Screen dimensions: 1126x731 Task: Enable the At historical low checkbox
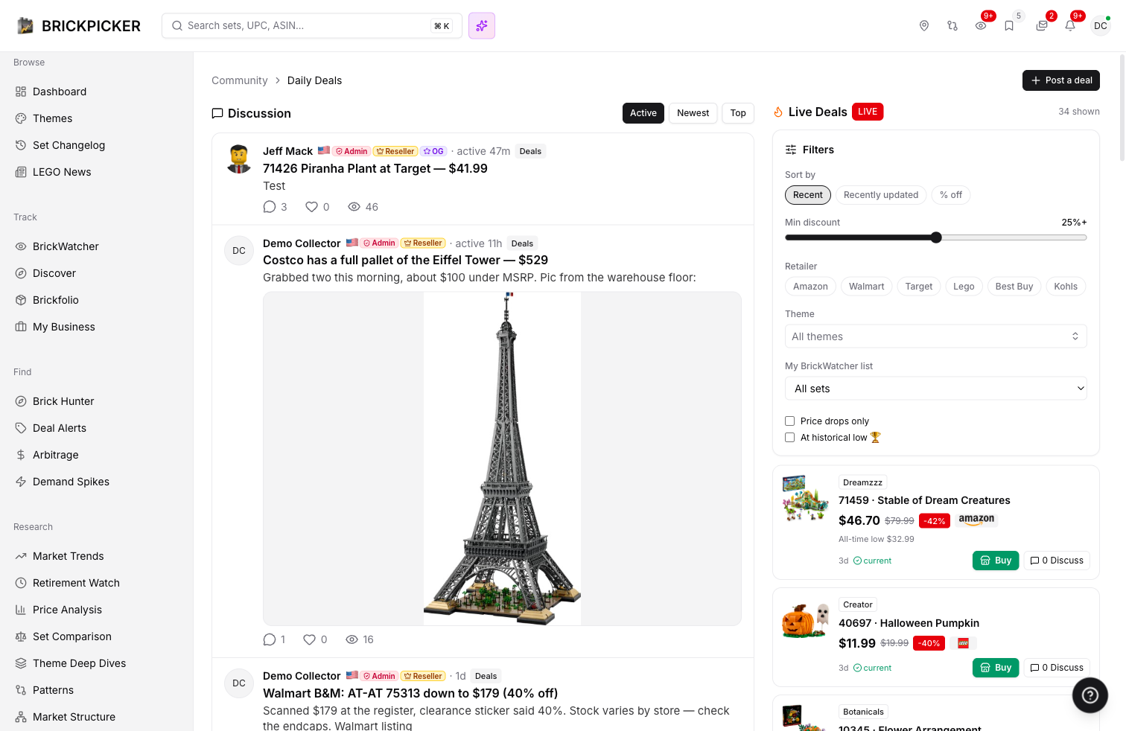click(x=789, y=438)
